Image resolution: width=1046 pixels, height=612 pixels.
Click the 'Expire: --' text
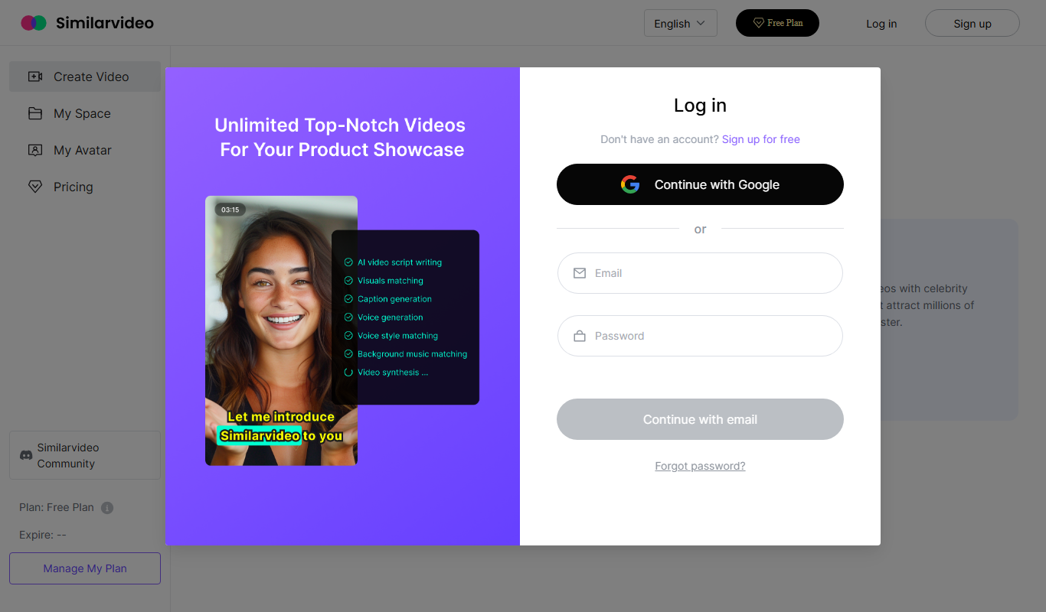pyautogui.click(x=43, y=535)
